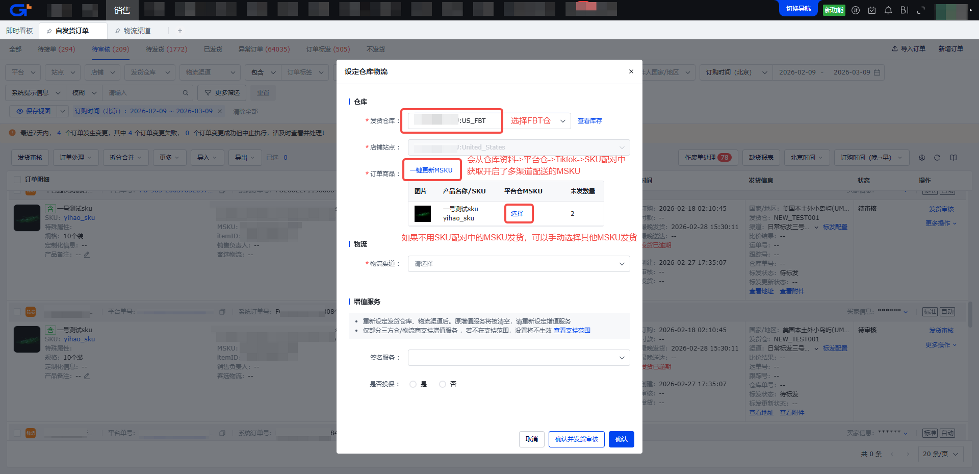Screen dimensions: 979x474
Task: Switch to the 异常订单 tab
Action: pyautogui.click(x=264, y=49)
